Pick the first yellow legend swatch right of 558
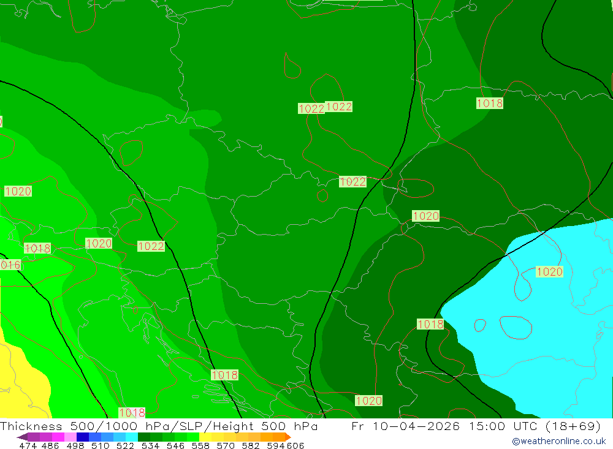 [205, 437]
